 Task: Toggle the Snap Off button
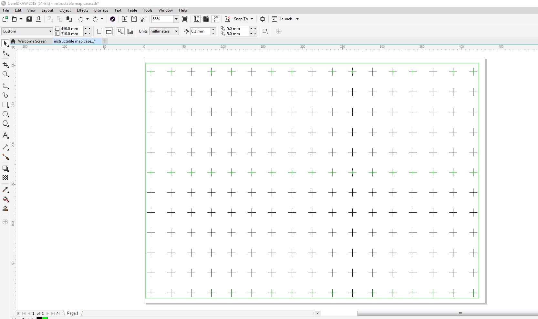click(x=227, y=19)
